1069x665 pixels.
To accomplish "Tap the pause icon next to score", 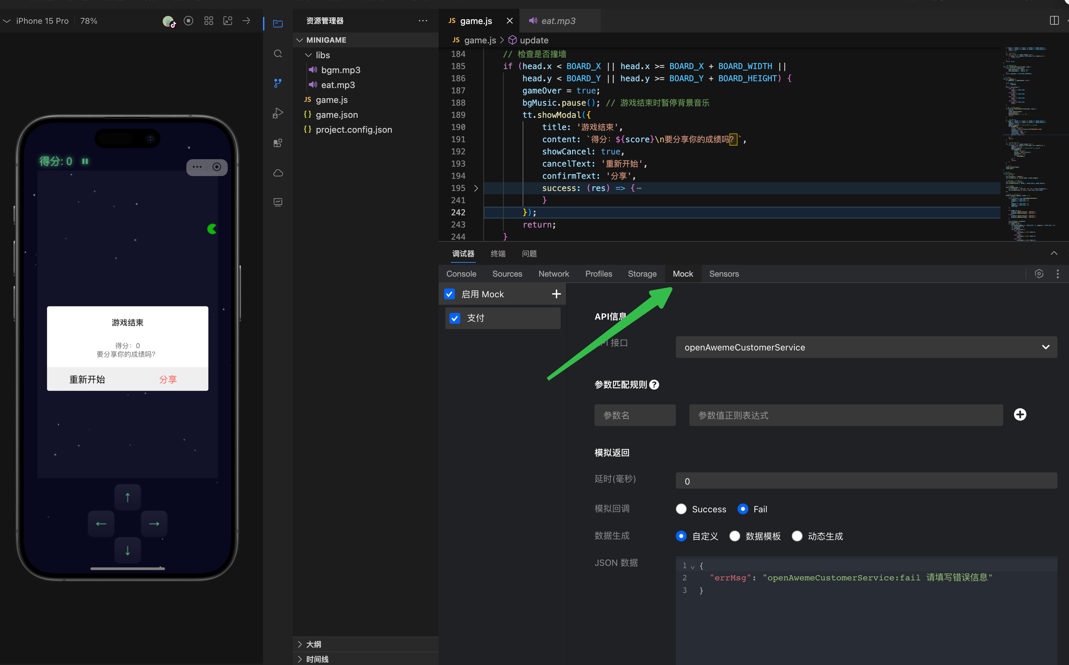I will pos(85,162).
